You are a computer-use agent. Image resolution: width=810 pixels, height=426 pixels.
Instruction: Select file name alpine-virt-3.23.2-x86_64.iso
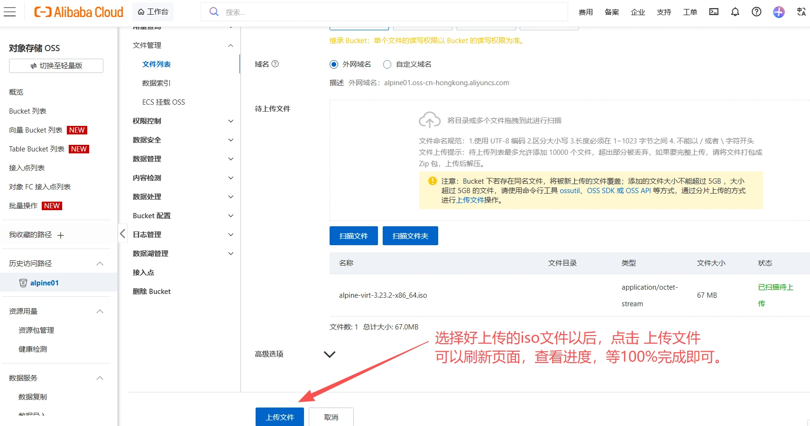(x=383, y=295)
